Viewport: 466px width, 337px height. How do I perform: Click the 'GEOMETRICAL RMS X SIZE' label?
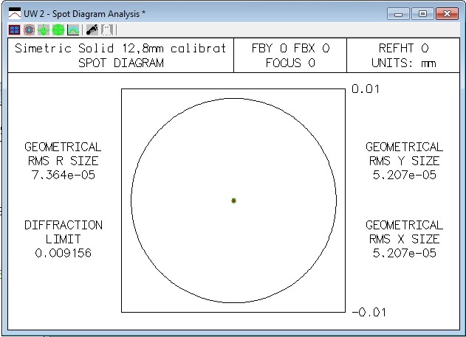(x=404, y=232)
